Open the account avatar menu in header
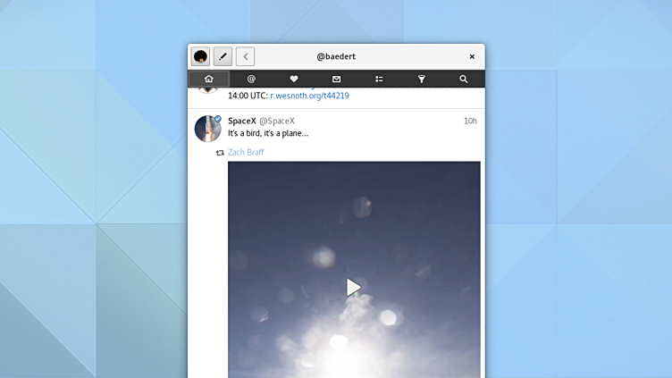 (200, 56)
